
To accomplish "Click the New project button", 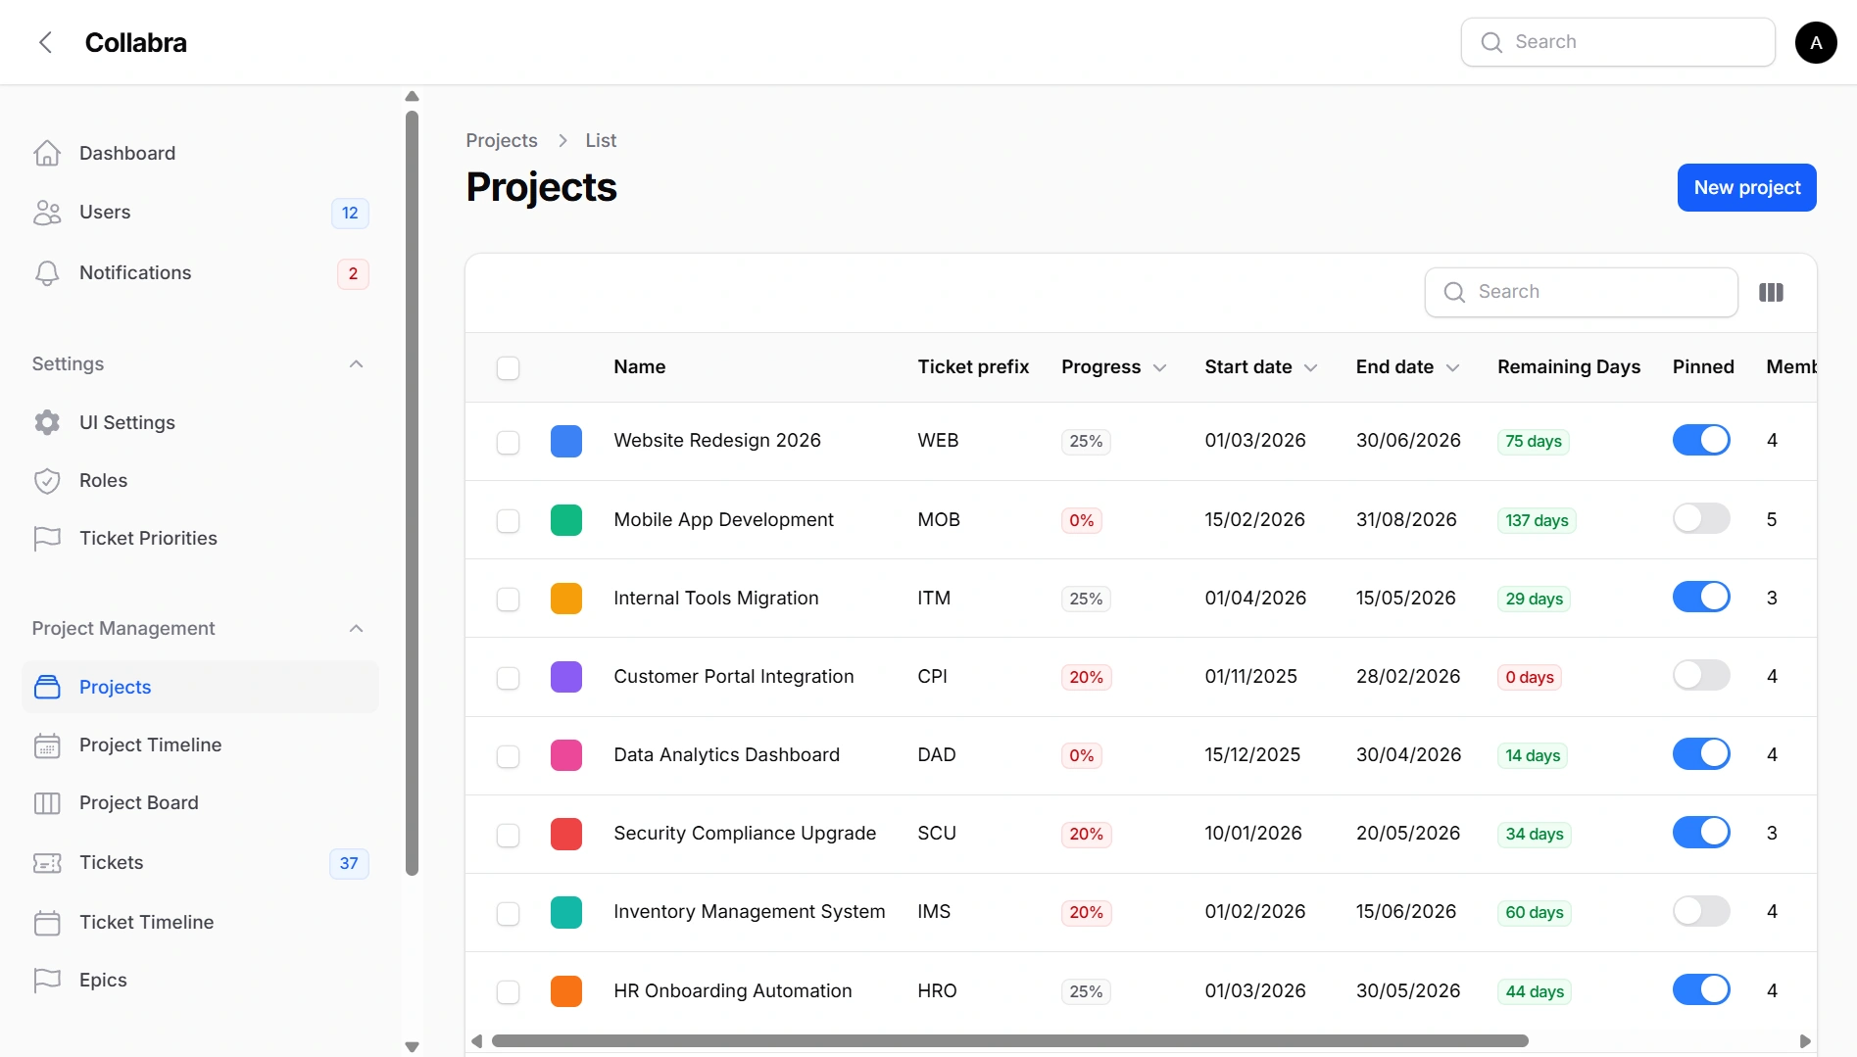I will 1746,187.
